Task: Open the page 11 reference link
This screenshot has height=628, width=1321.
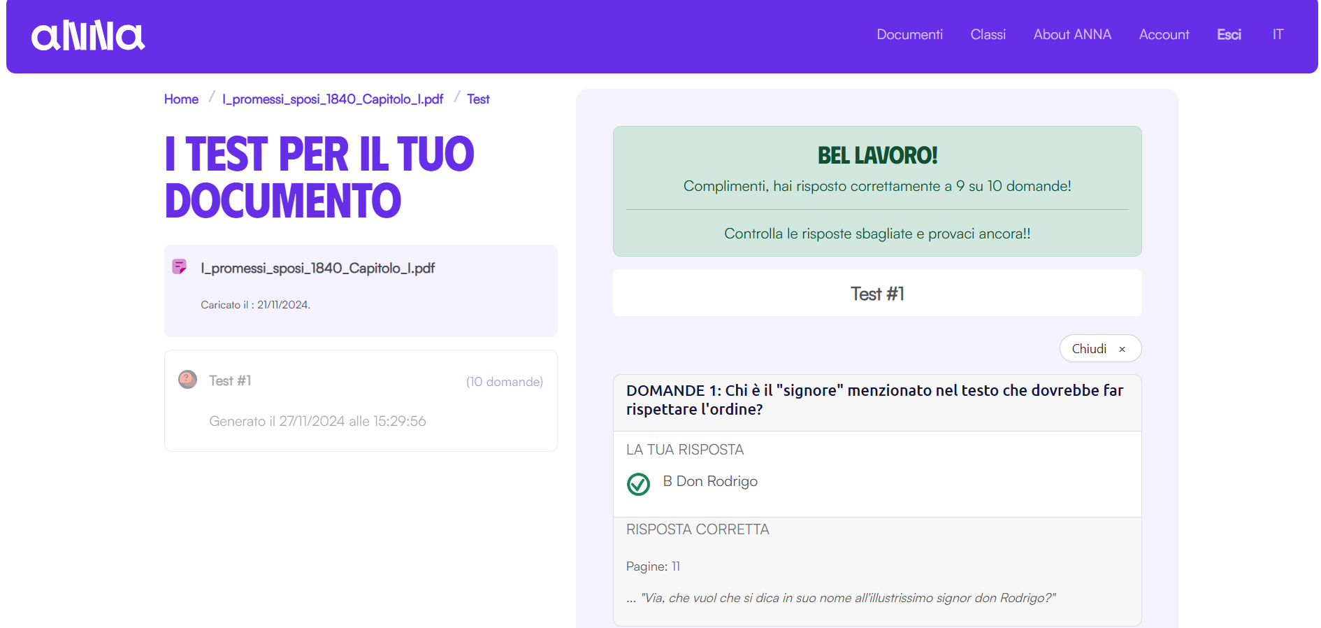Action: [676, 566]
